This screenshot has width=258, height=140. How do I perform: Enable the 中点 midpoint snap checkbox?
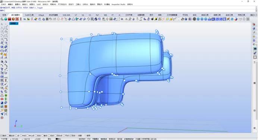21,136
